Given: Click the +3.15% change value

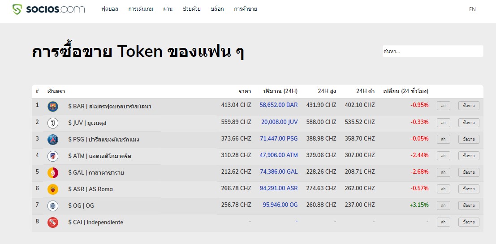Looking at the screenshot, I should [x=419, y=205].
